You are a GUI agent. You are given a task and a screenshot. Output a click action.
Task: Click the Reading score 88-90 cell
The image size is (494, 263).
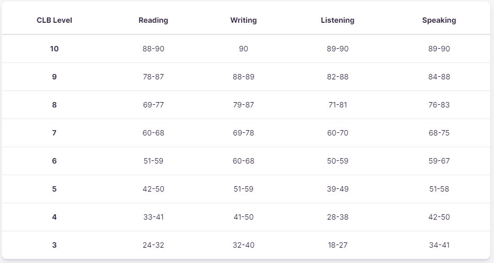pos(153,49)
